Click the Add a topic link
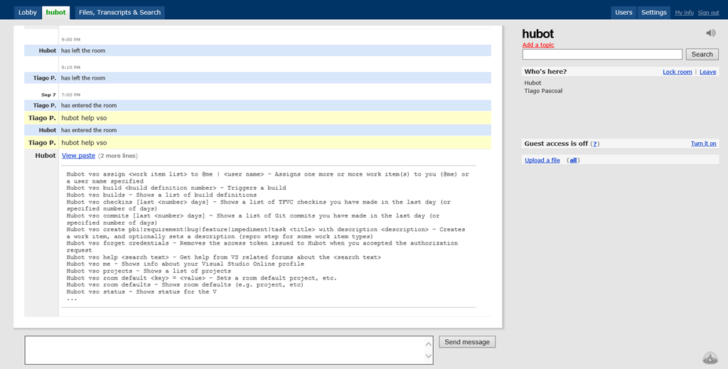Image resolution: width=728 pixels, height=369 pixels. pos(538,45)
